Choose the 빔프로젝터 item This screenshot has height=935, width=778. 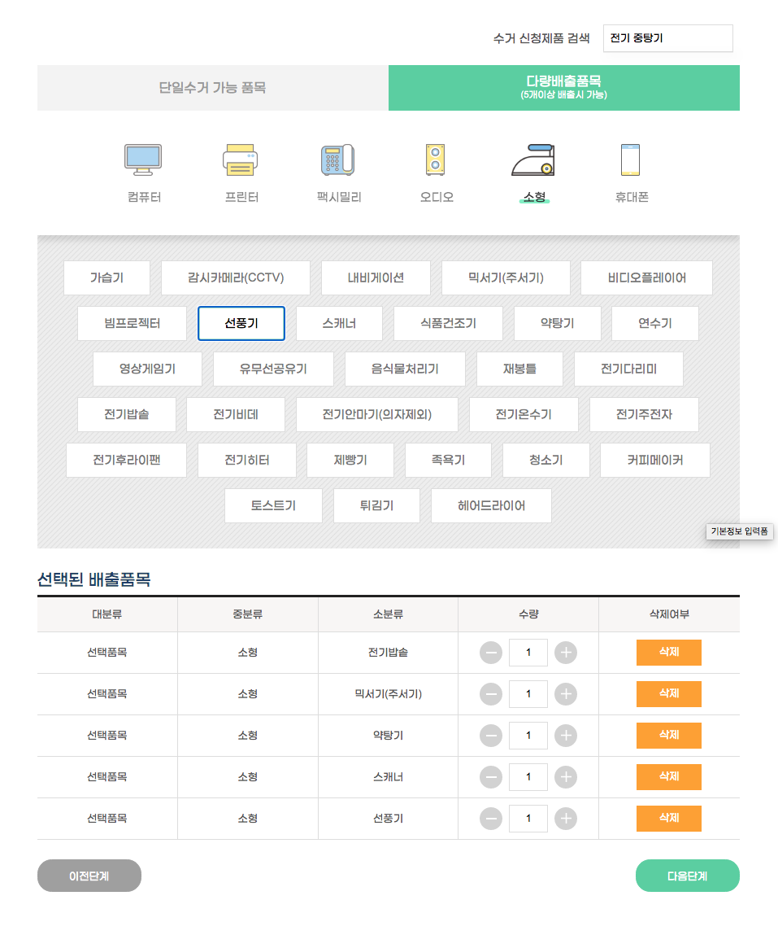point(133,323)
